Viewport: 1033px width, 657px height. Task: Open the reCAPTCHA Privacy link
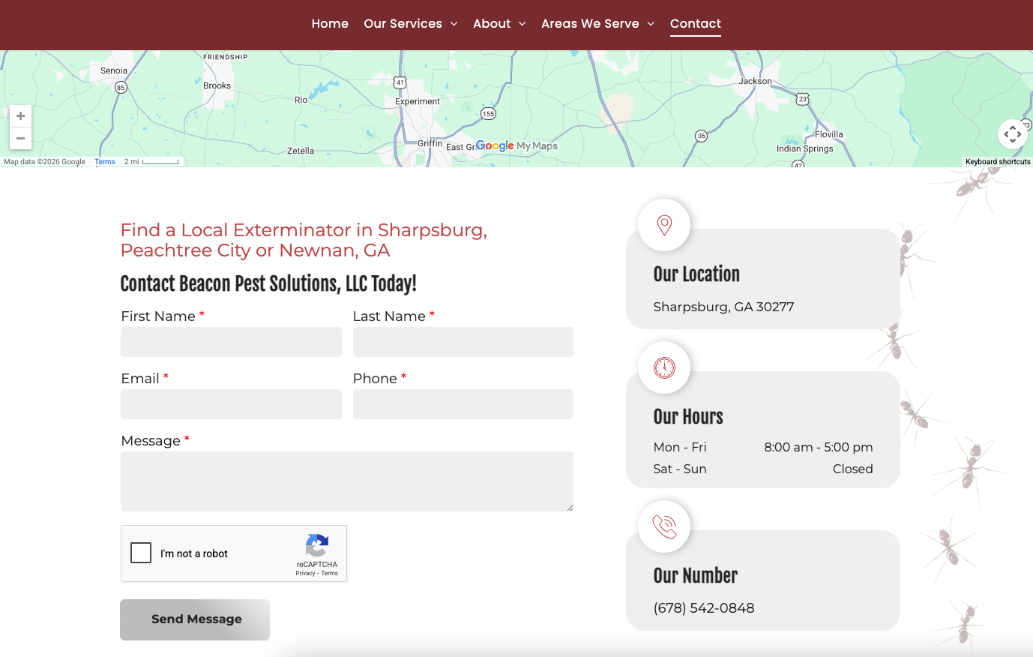pyautogui.click(x=305, y=574)
